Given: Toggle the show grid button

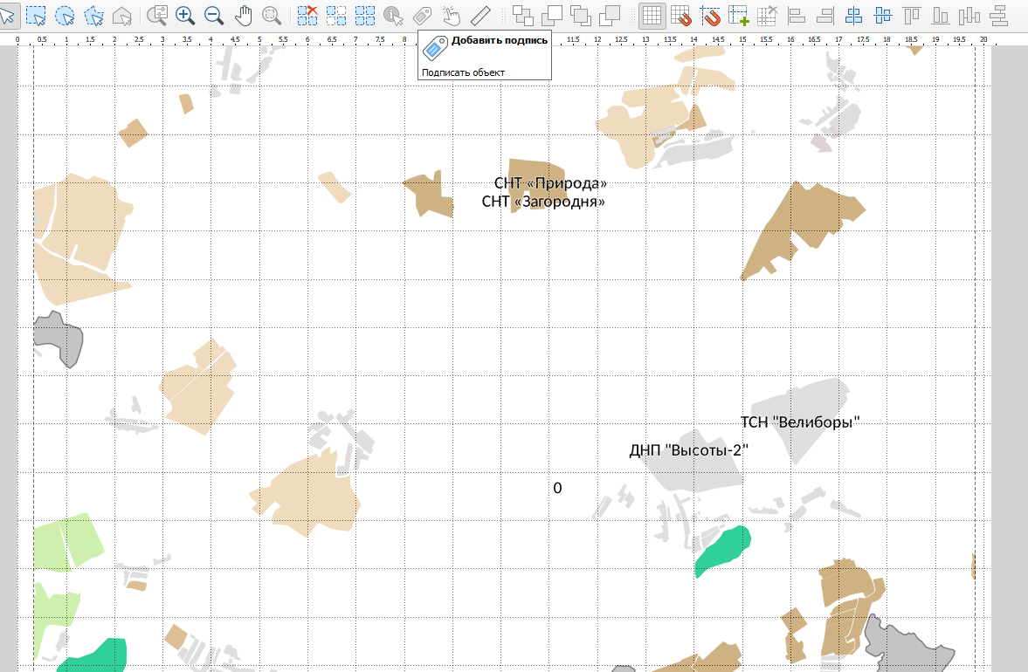Looking at the screenshot, I should (x=651, y=15).
